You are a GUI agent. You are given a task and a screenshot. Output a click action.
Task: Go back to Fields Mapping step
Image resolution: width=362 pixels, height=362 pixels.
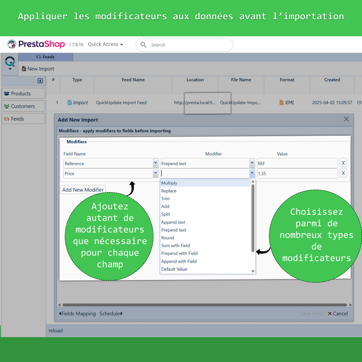(x=77, y=314)
